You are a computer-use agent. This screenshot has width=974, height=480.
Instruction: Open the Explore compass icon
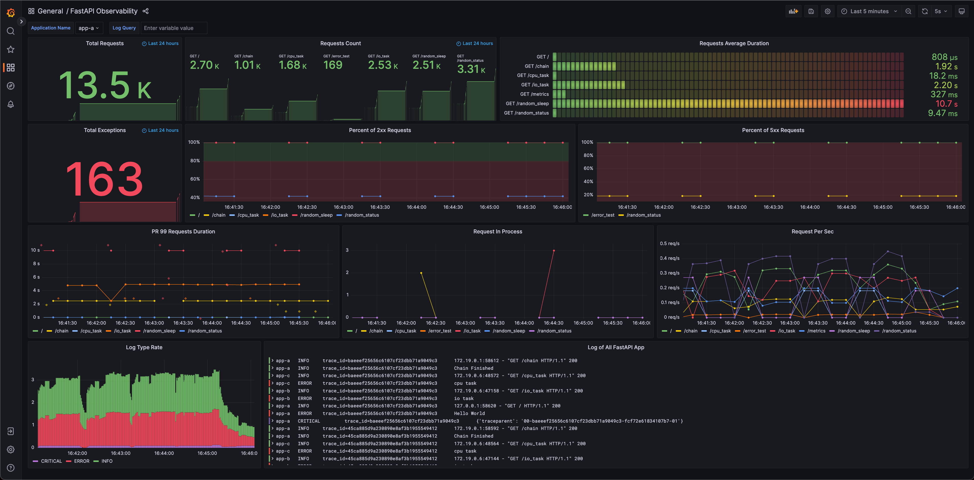point(11,86)
